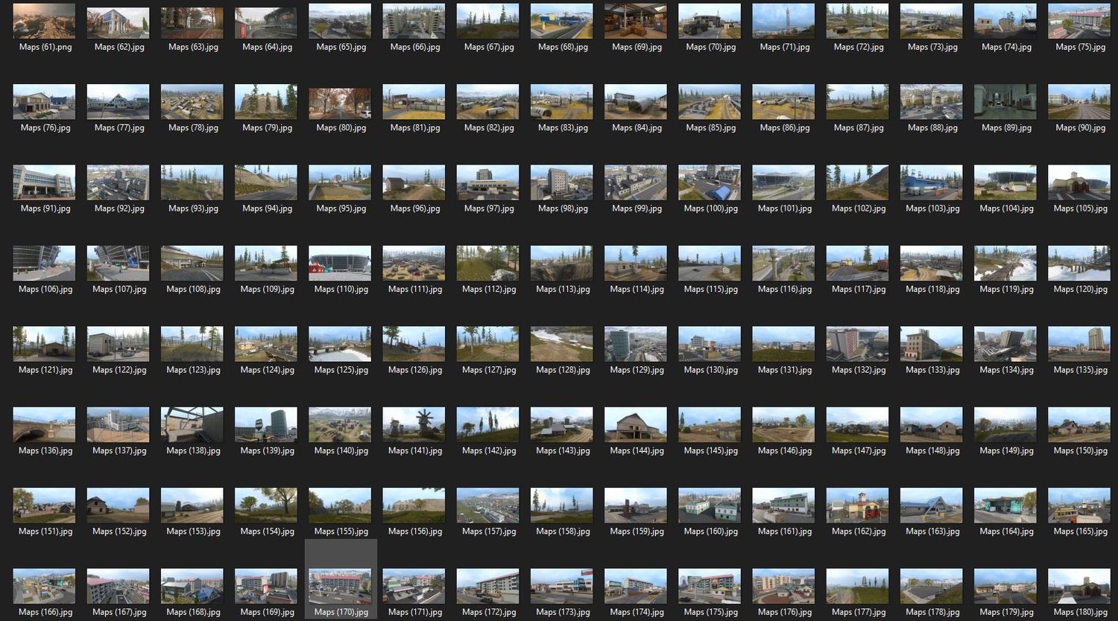This screenshot has width=1118, height=621.
Task: Pick the Maps (132).jpg thumbnail
Action: pyautogui.click(x=857, y=344)
